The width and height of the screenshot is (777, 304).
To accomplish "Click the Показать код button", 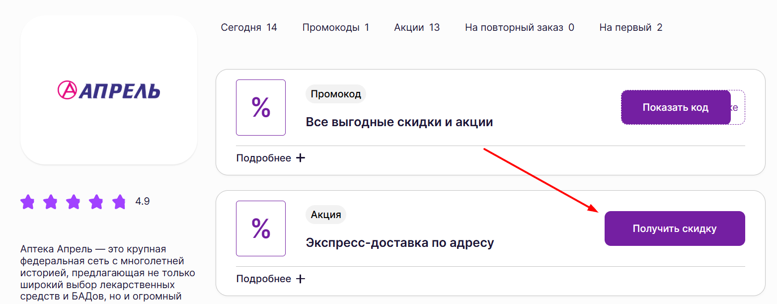I will (x=676, y=107).
